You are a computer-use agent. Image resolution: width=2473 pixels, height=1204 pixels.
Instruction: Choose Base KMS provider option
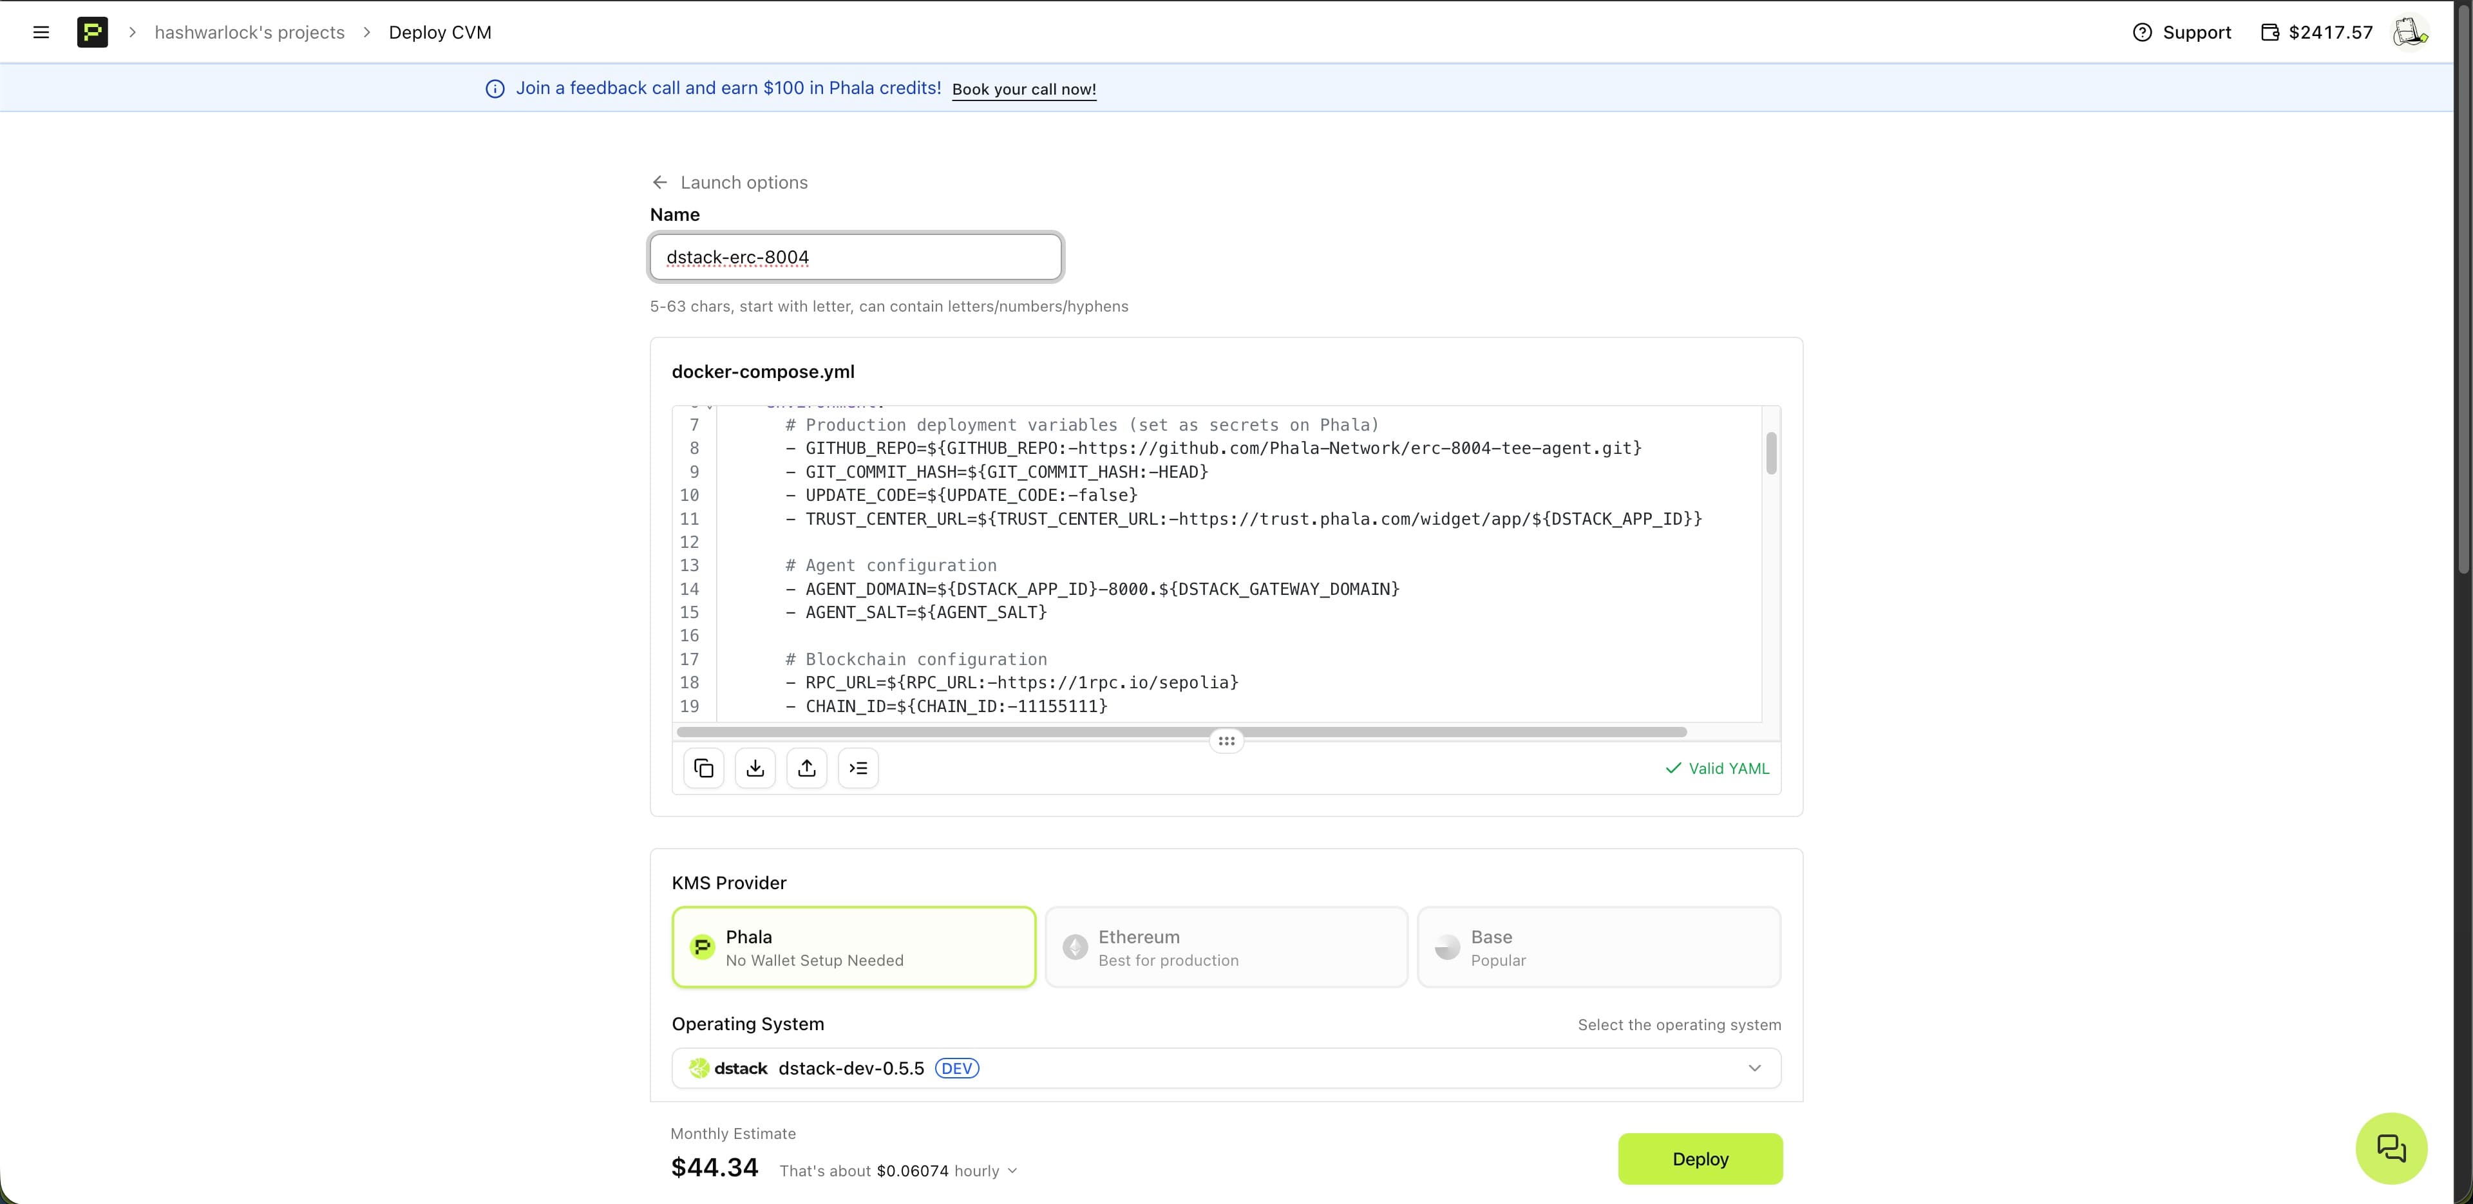click(1598, 946)
